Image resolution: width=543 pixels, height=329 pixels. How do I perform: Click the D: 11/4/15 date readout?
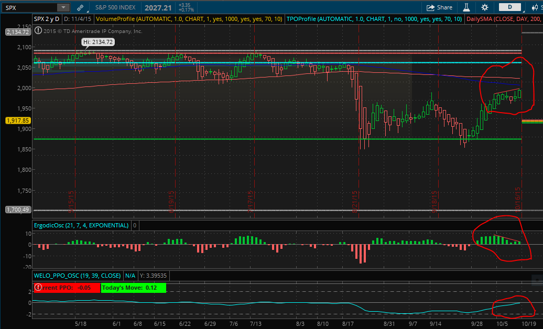pyautogui.click(x=78, y=19)
